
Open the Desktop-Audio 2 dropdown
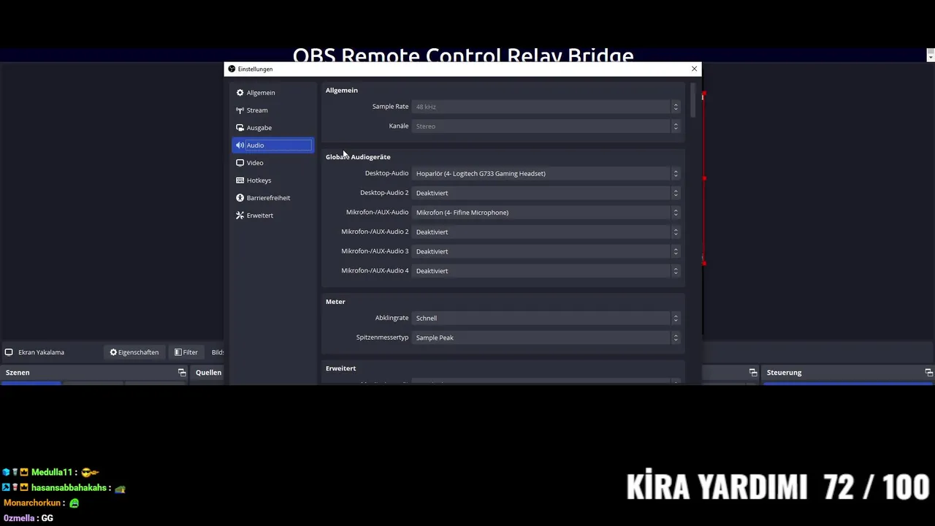coord(546,193)
